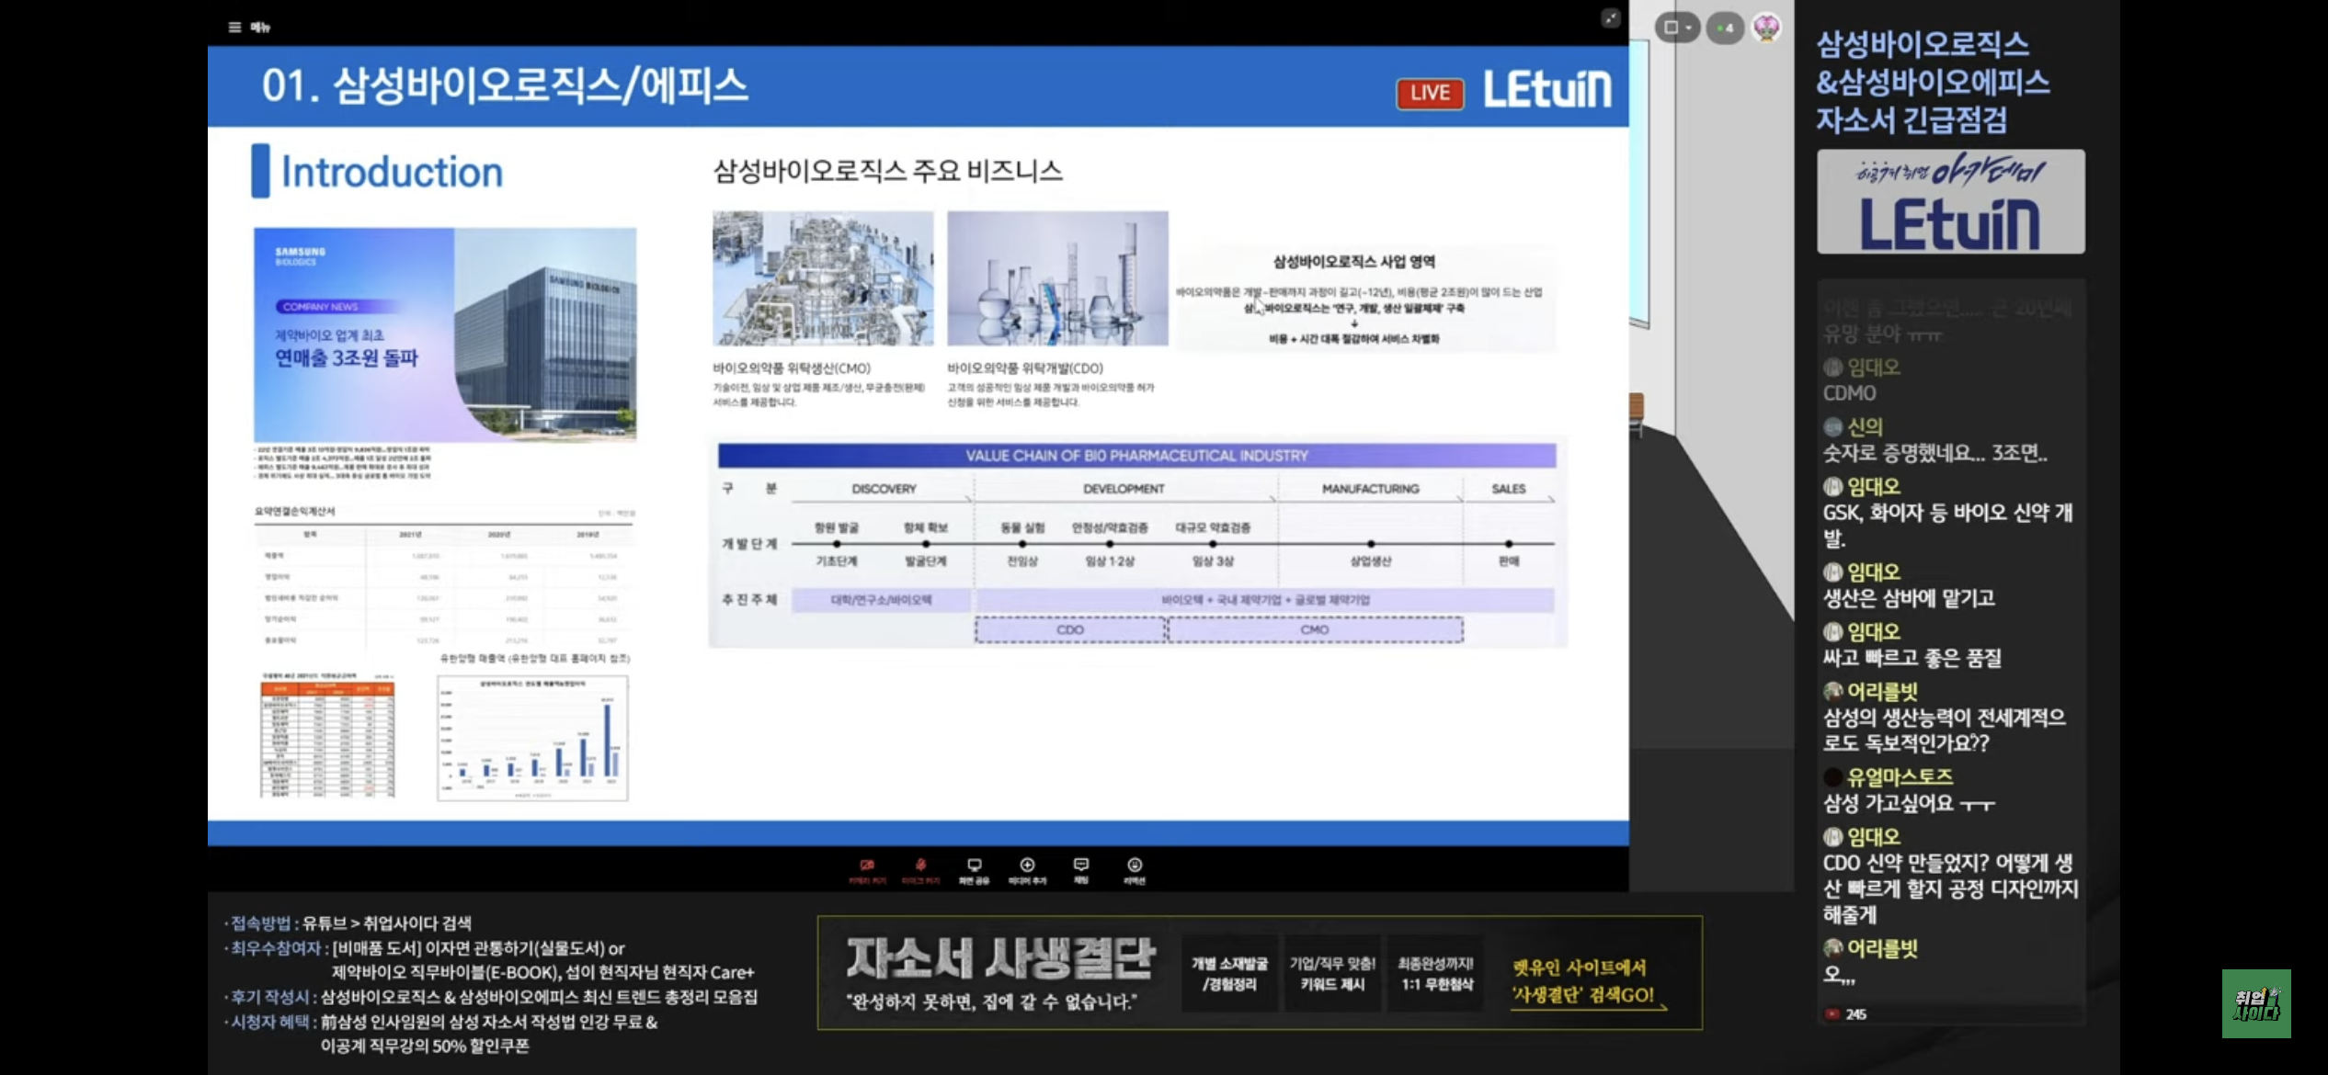2328x1075 pixels.
Task: Click the LEtuin academy logo in sidebar
Action: [x=1950, y=201]
